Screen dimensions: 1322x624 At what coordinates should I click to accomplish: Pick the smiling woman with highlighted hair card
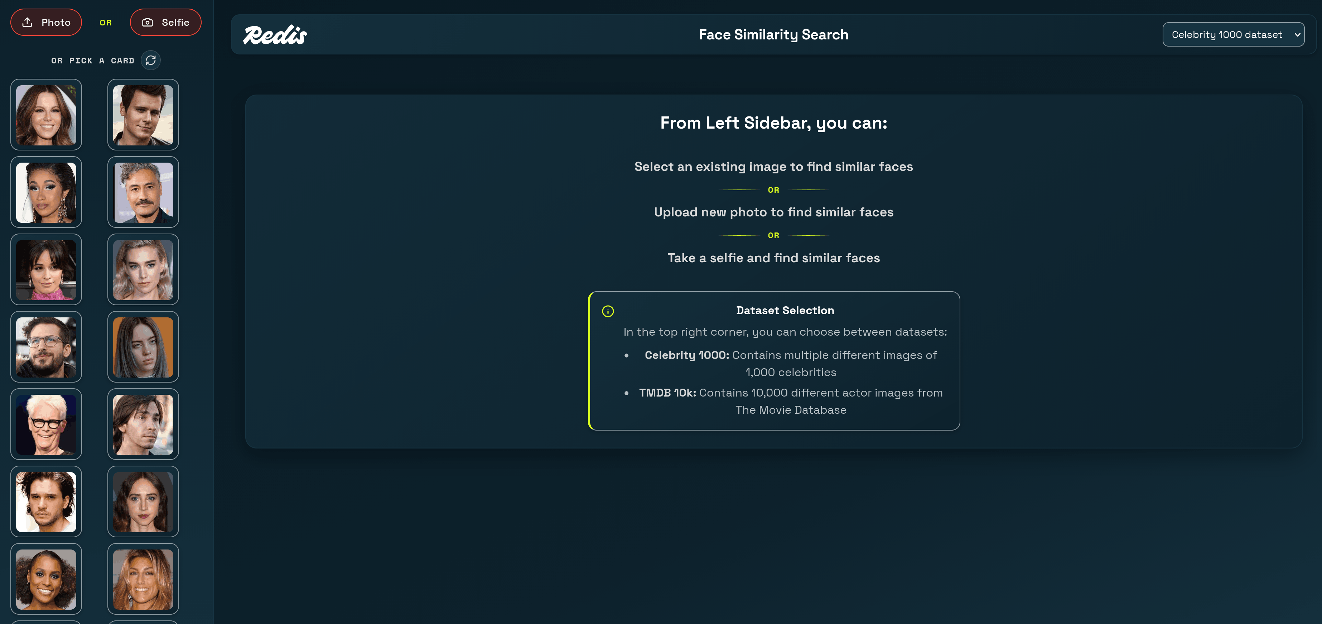click(143, 579)
